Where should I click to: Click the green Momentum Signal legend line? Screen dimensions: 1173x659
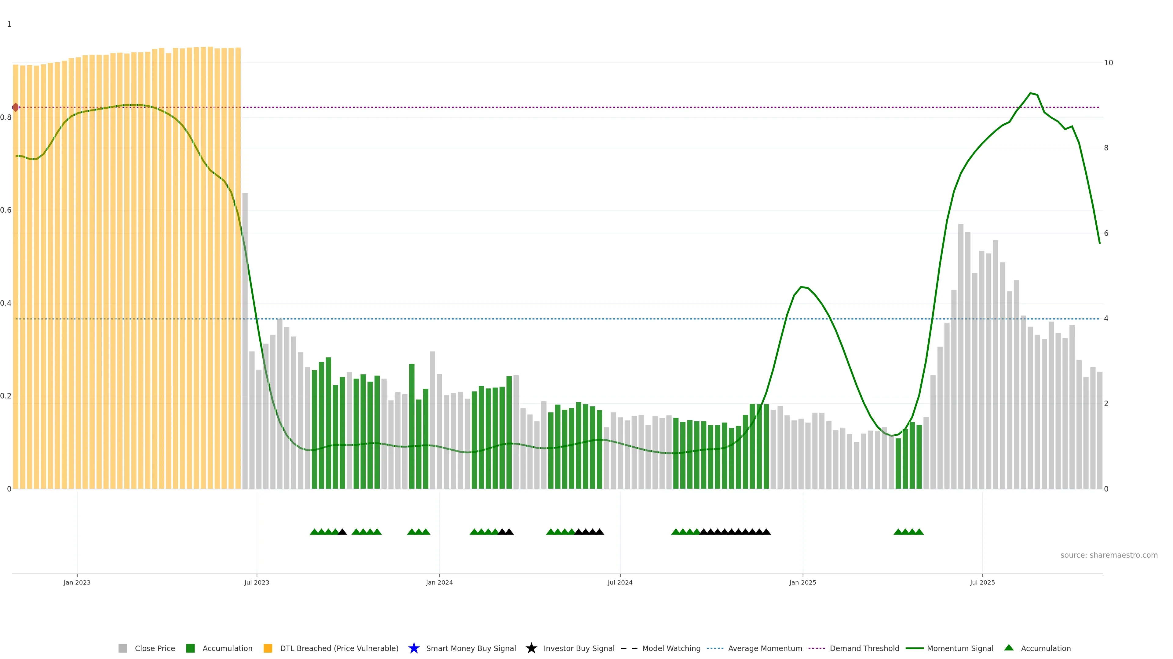[x=914, y=648]
